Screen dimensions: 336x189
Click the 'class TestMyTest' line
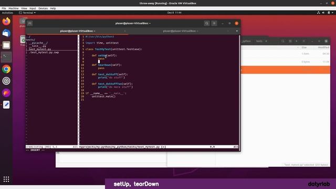click(114, 49)
